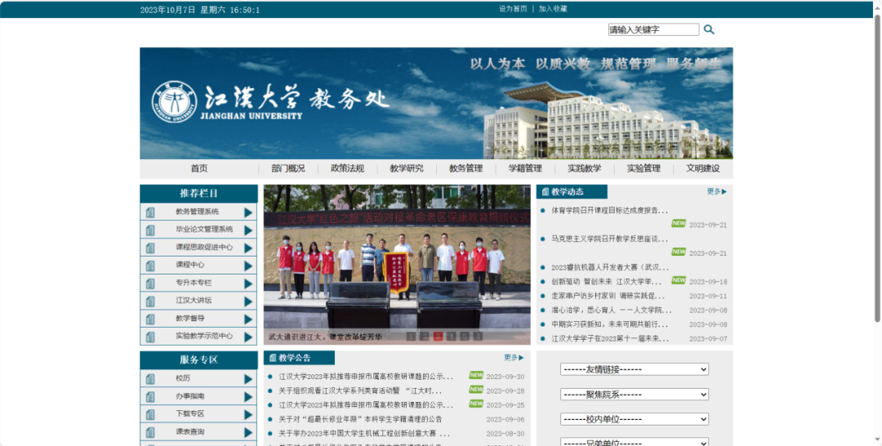Image resolution: width=882 pixels, height=446 pixels.
Task: Click NEW badge on 2023-09-18 news item
Action: (x=679, y=280)
